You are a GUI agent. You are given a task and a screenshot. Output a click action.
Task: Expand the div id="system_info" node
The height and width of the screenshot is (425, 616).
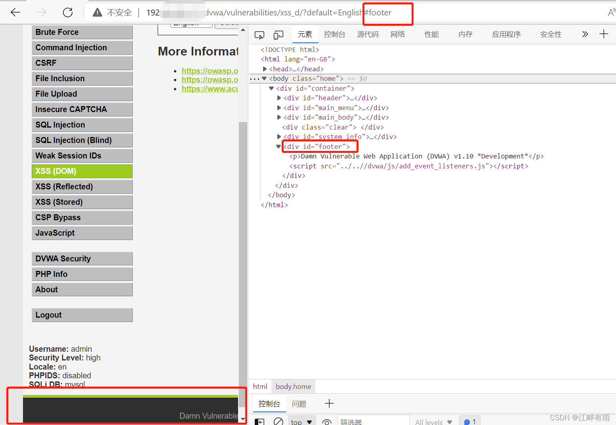[279, 137]
